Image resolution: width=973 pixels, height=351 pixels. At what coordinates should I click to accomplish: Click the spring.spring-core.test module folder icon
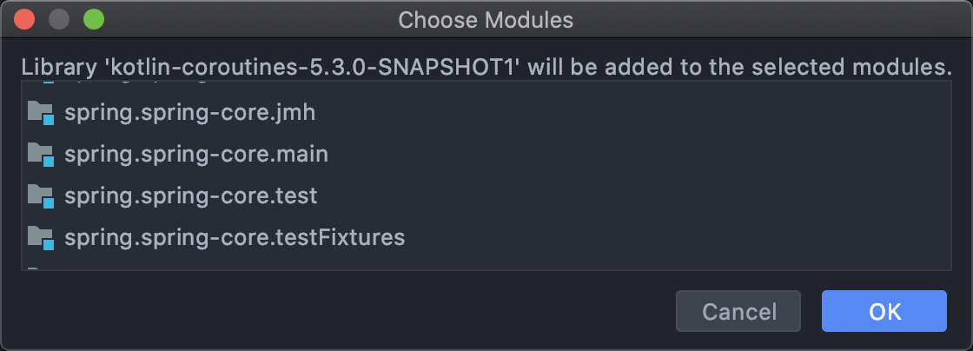tap(40, 196)
